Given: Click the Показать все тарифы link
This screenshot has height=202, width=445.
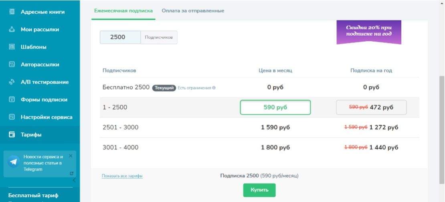Looking at the screenshot, I should pyautogui.click(x=122, y=176).
